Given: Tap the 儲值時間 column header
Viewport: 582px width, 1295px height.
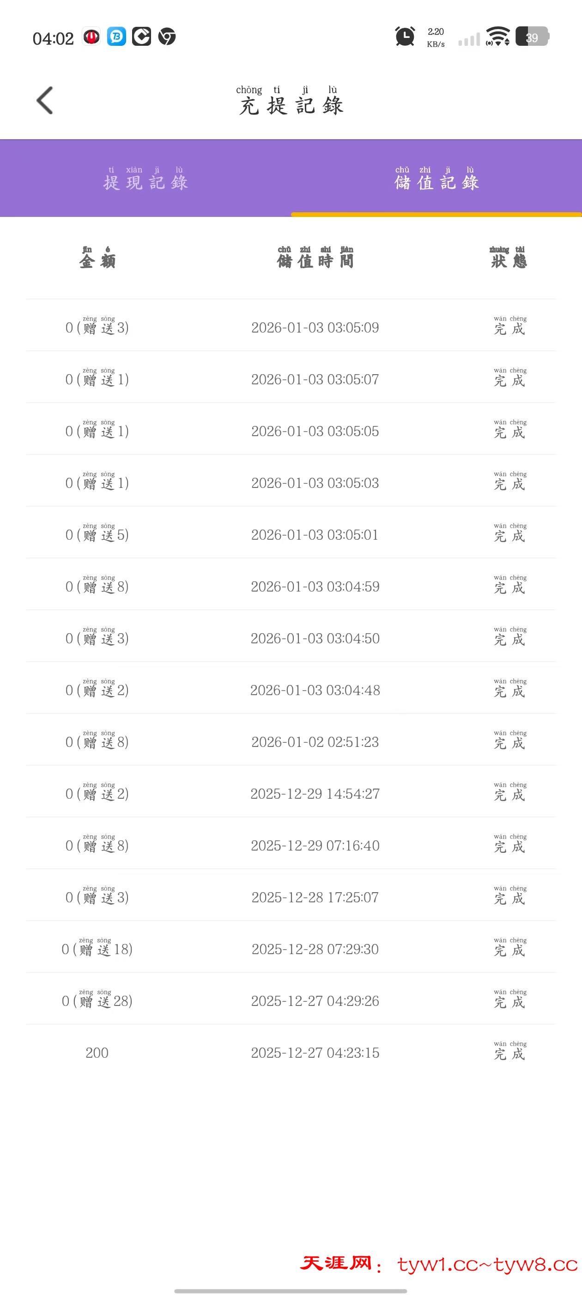Looking at the screenshot, I should coord(315,258).
